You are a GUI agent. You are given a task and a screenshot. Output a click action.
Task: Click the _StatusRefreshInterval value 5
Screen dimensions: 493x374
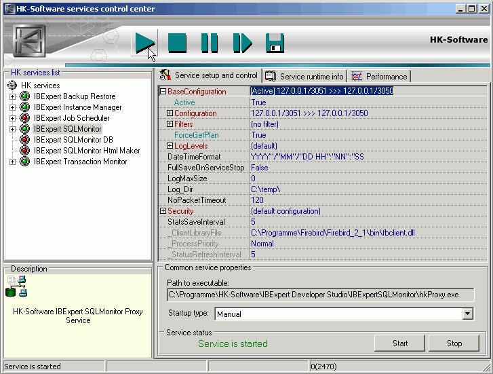click(x=368, y=255)
